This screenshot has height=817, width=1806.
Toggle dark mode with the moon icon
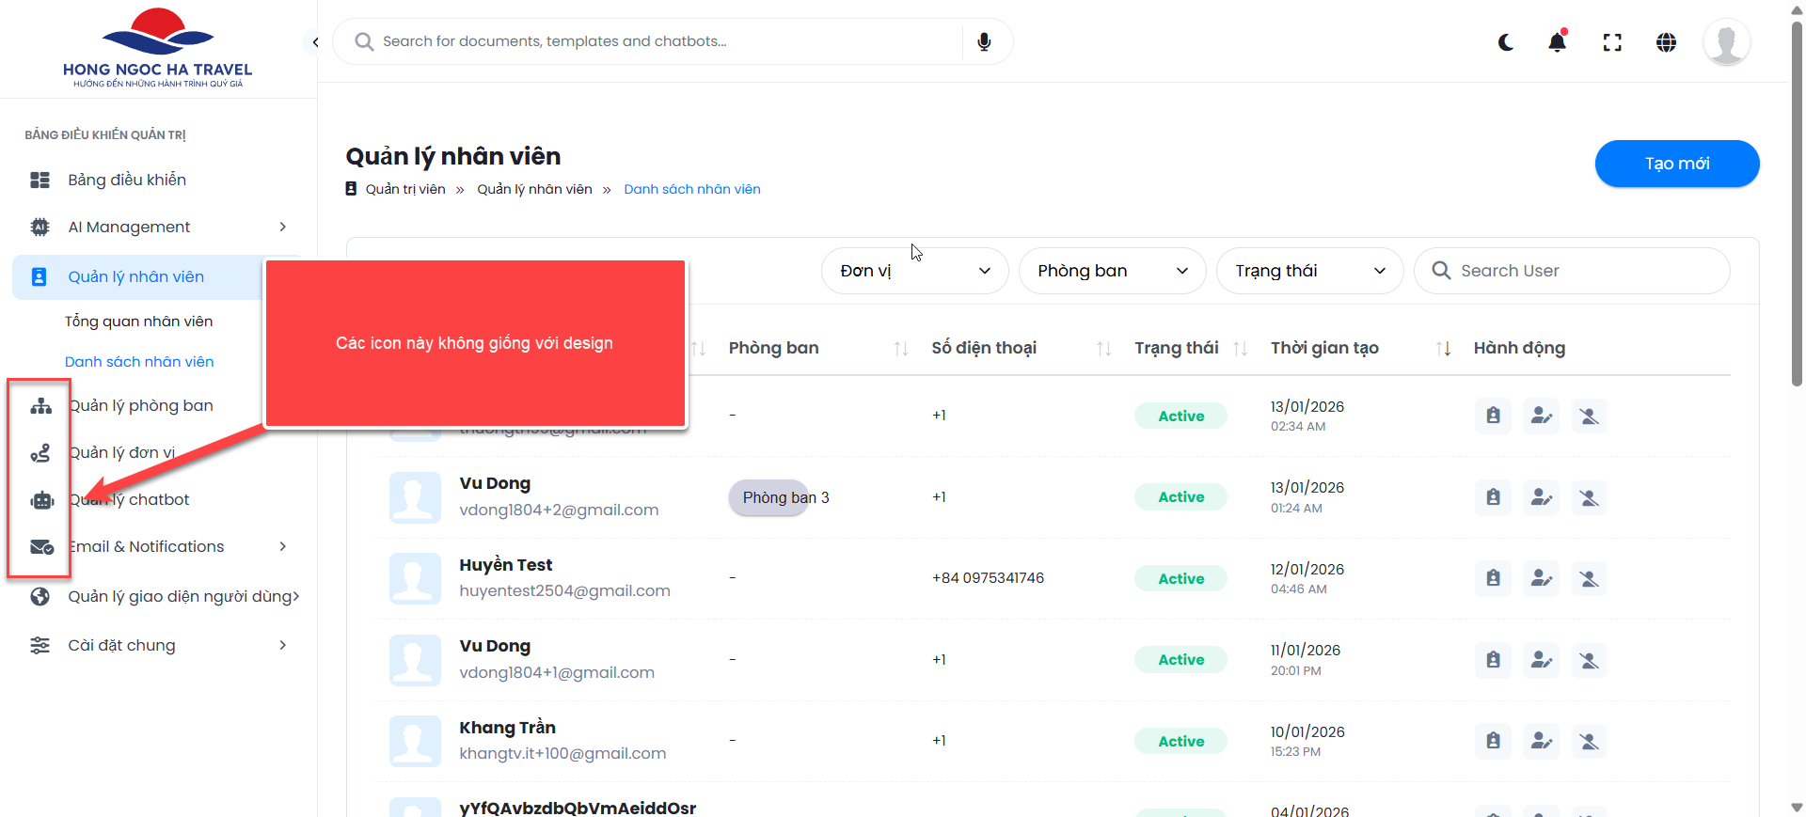pyautogui.click(x=1506, y=42)
